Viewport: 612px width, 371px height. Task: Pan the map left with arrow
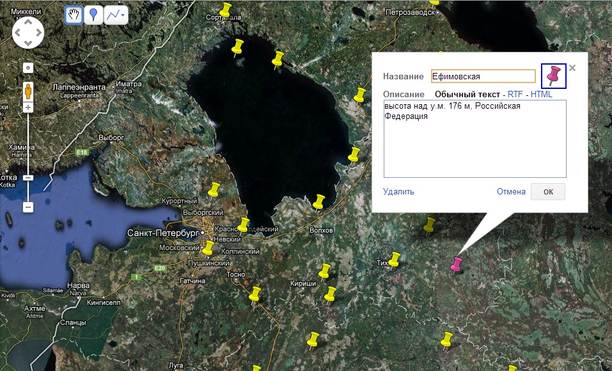[x=17, y=33]
